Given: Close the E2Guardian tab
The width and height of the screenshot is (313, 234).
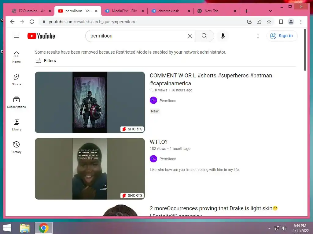Looking at the screenshot, I should [x=50, y=11].
